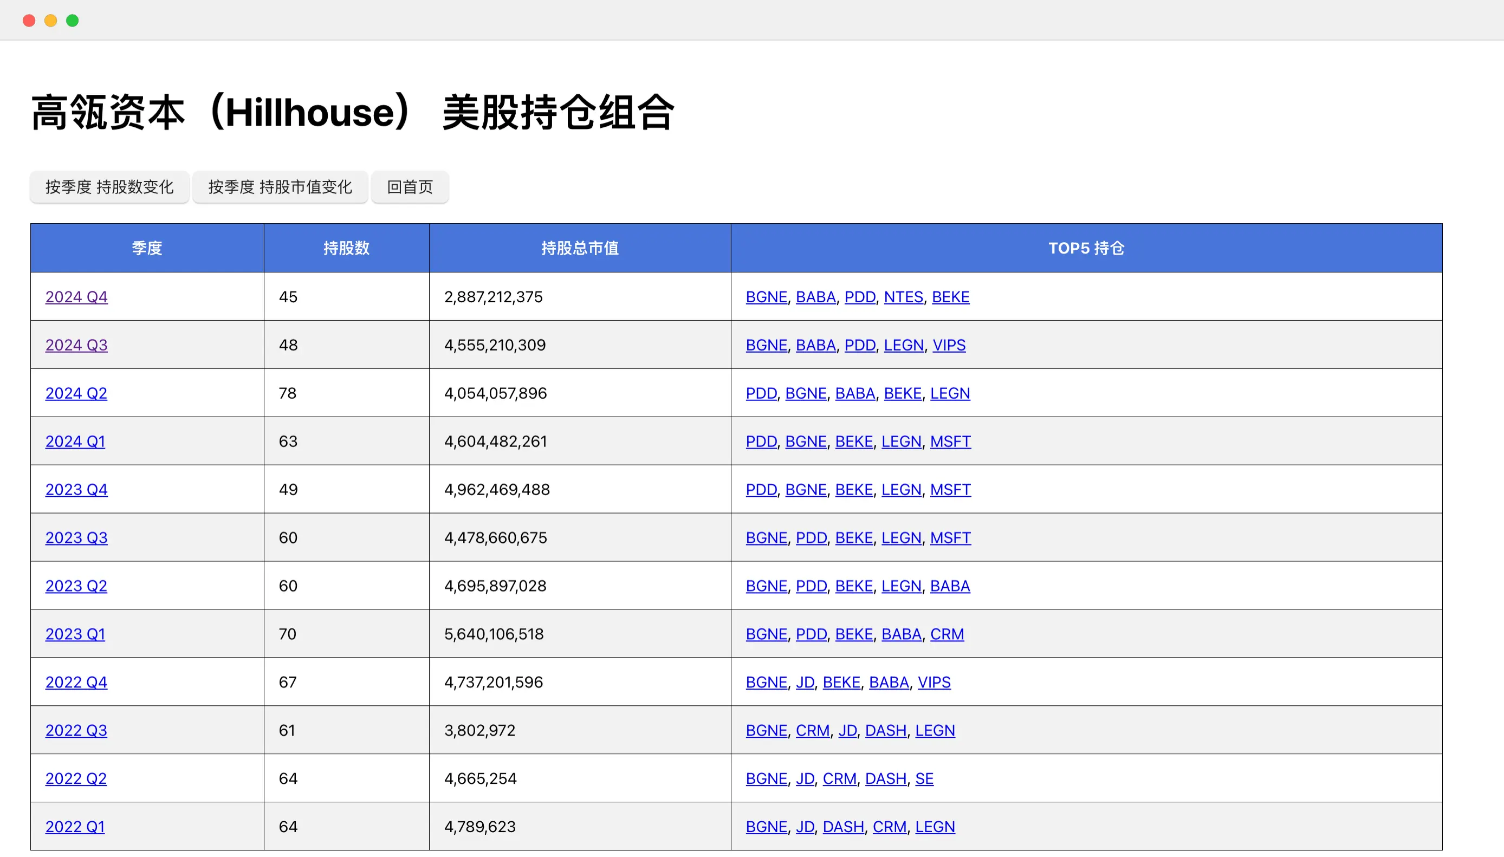Click BABA in the 2024 Q4 row

(816, 297)
